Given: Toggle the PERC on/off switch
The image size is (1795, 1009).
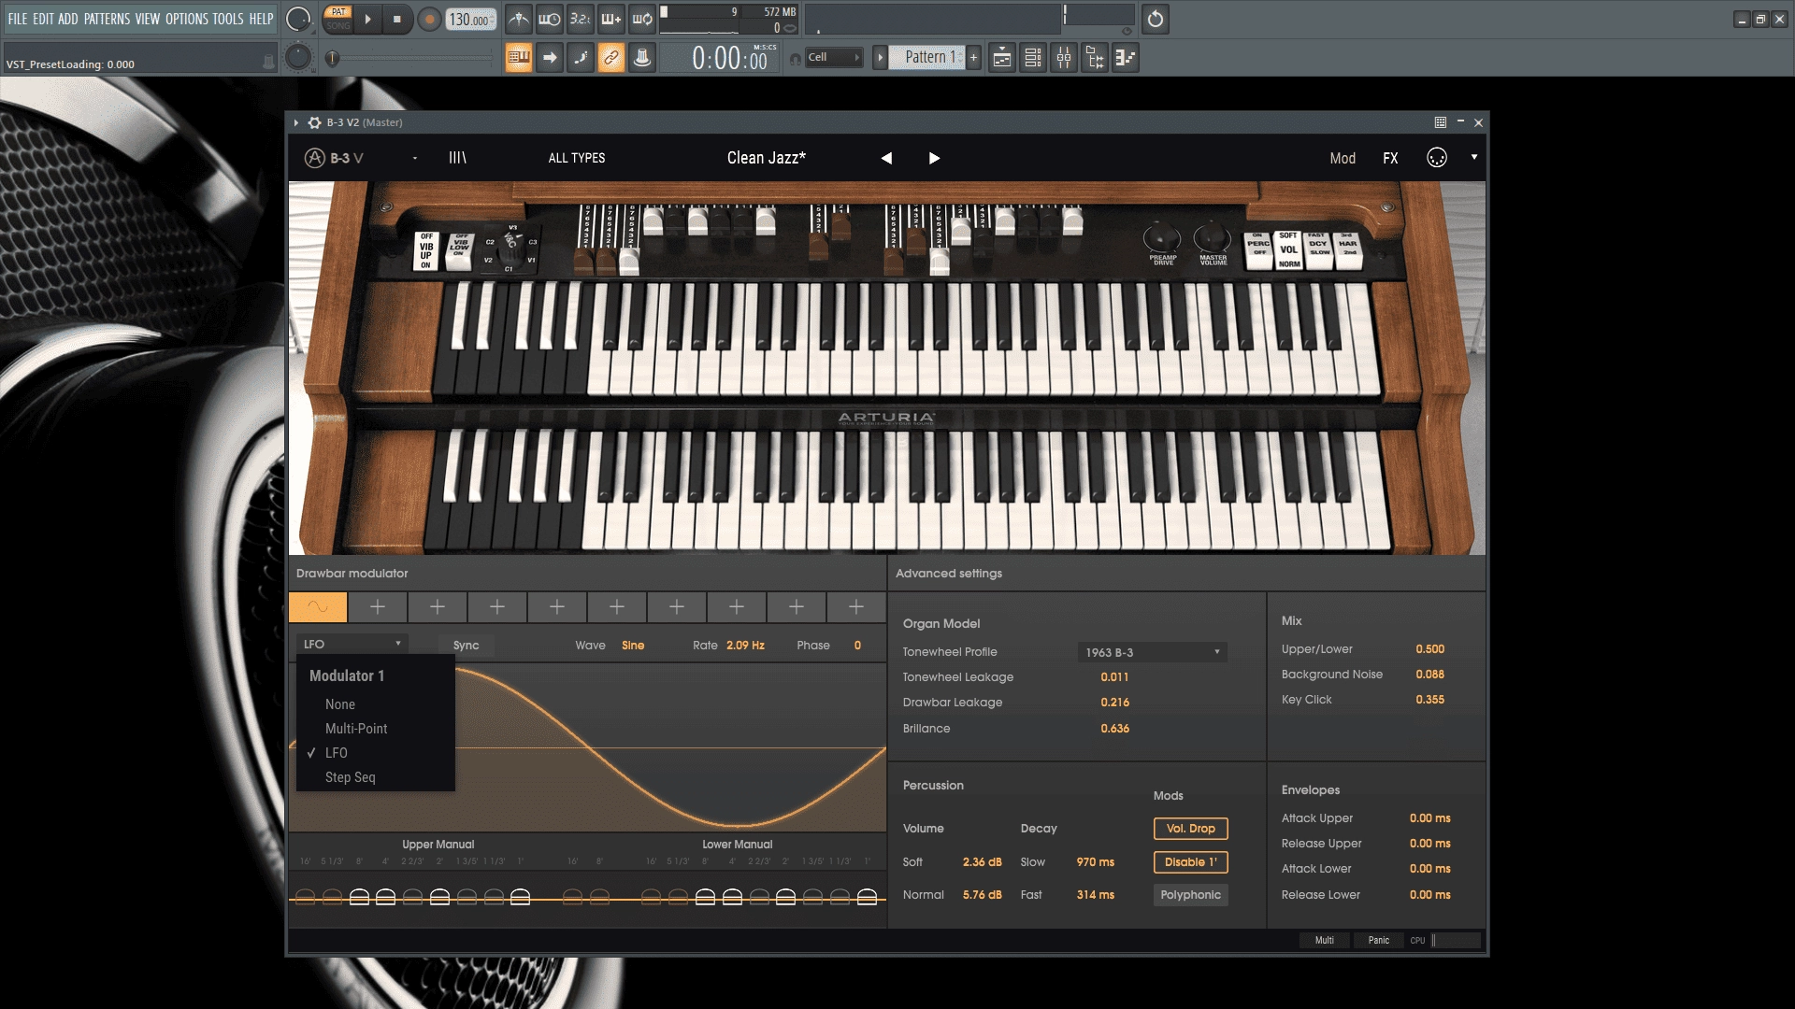Looking at the screenshot, I should 1259,249.
